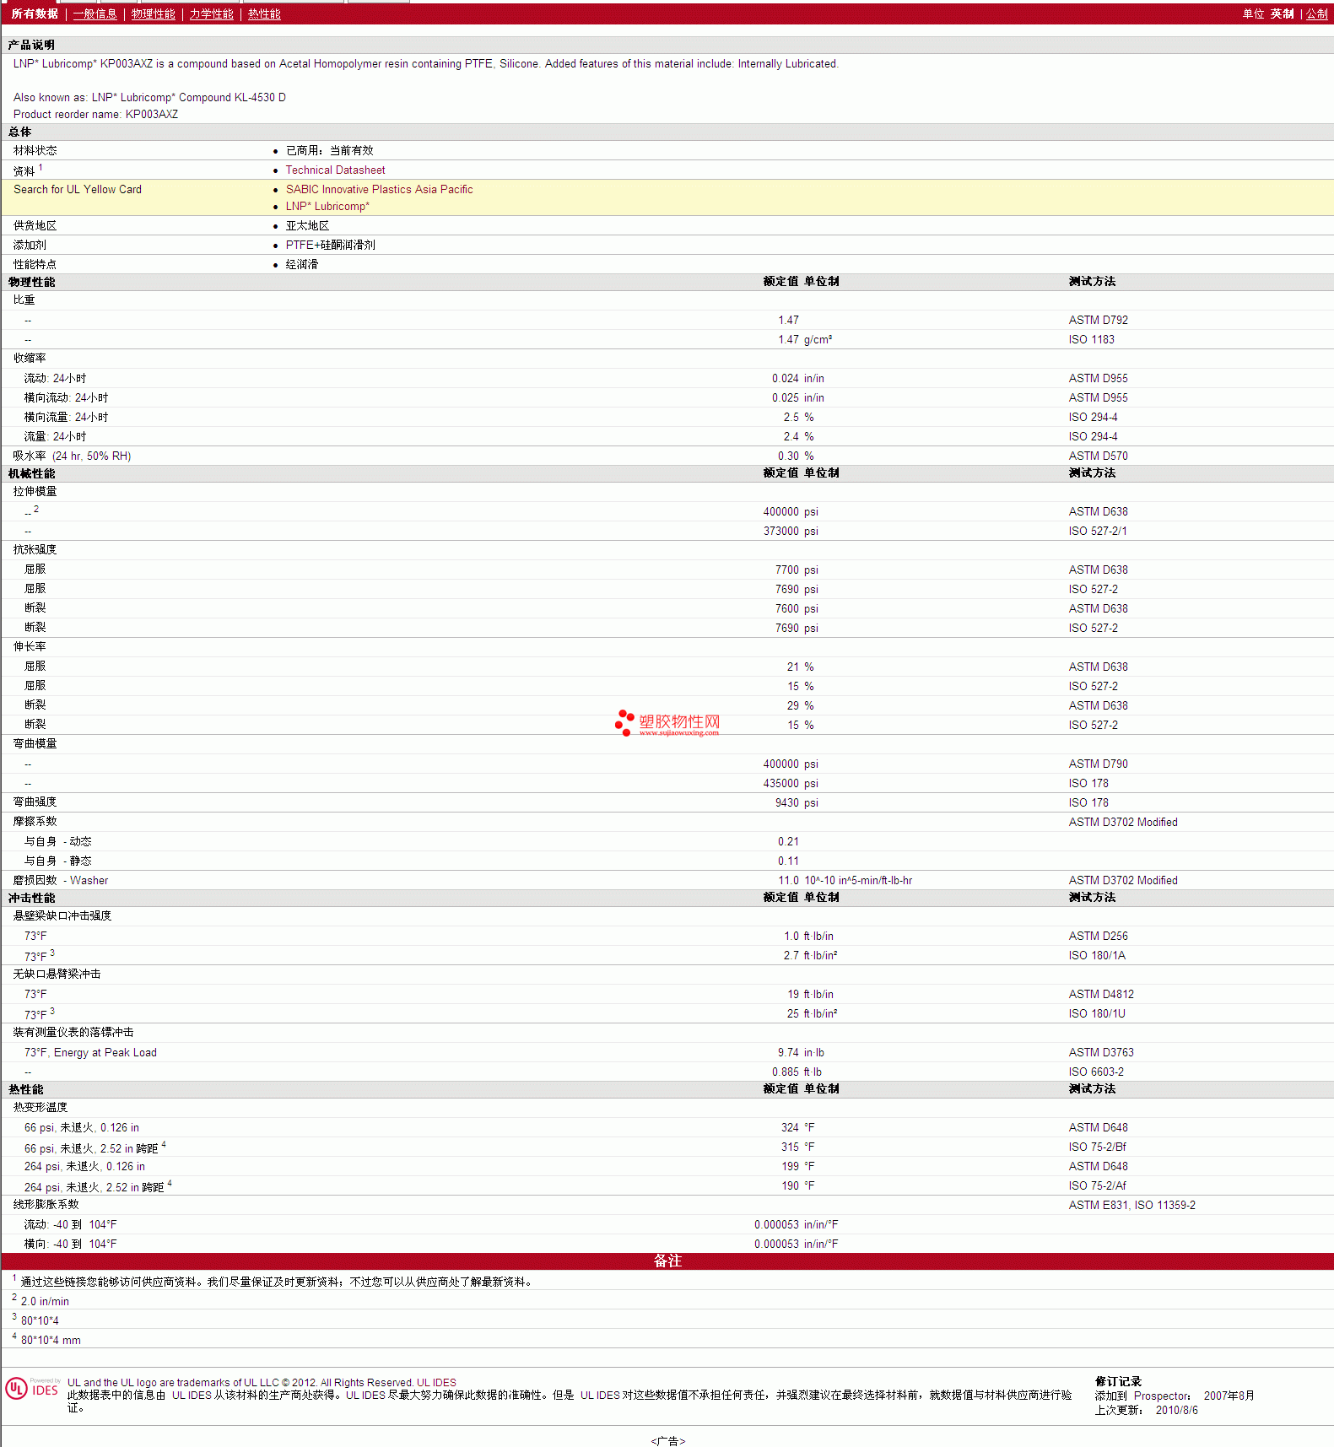Click footnote 2 under 拉伸模量
Screen dimensions: 1334x1447
click(36, 509)
